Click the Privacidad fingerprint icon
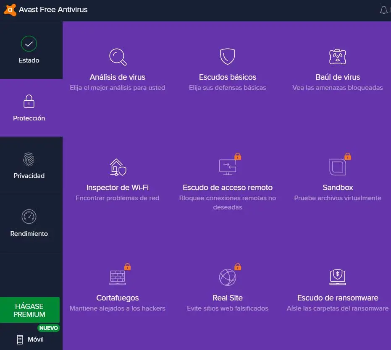 pos(29,159)
